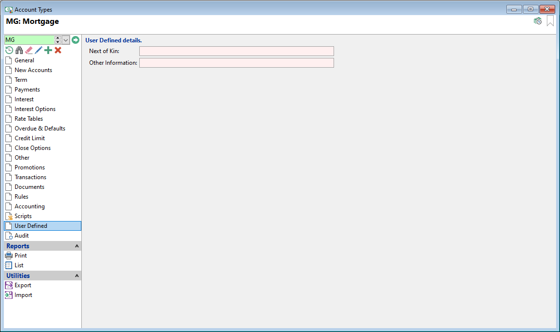Select the User Defined page
This screenshot has width=560, height=332.
(42, 226)
